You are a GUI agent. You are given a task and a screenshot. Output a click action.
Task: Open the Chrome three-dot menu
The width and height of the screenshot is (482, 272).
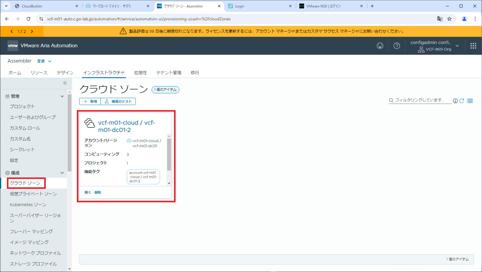[x=475, y=19]
